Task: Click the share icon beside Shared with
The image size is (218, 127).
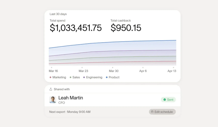Action: click(x=51, y=89)
